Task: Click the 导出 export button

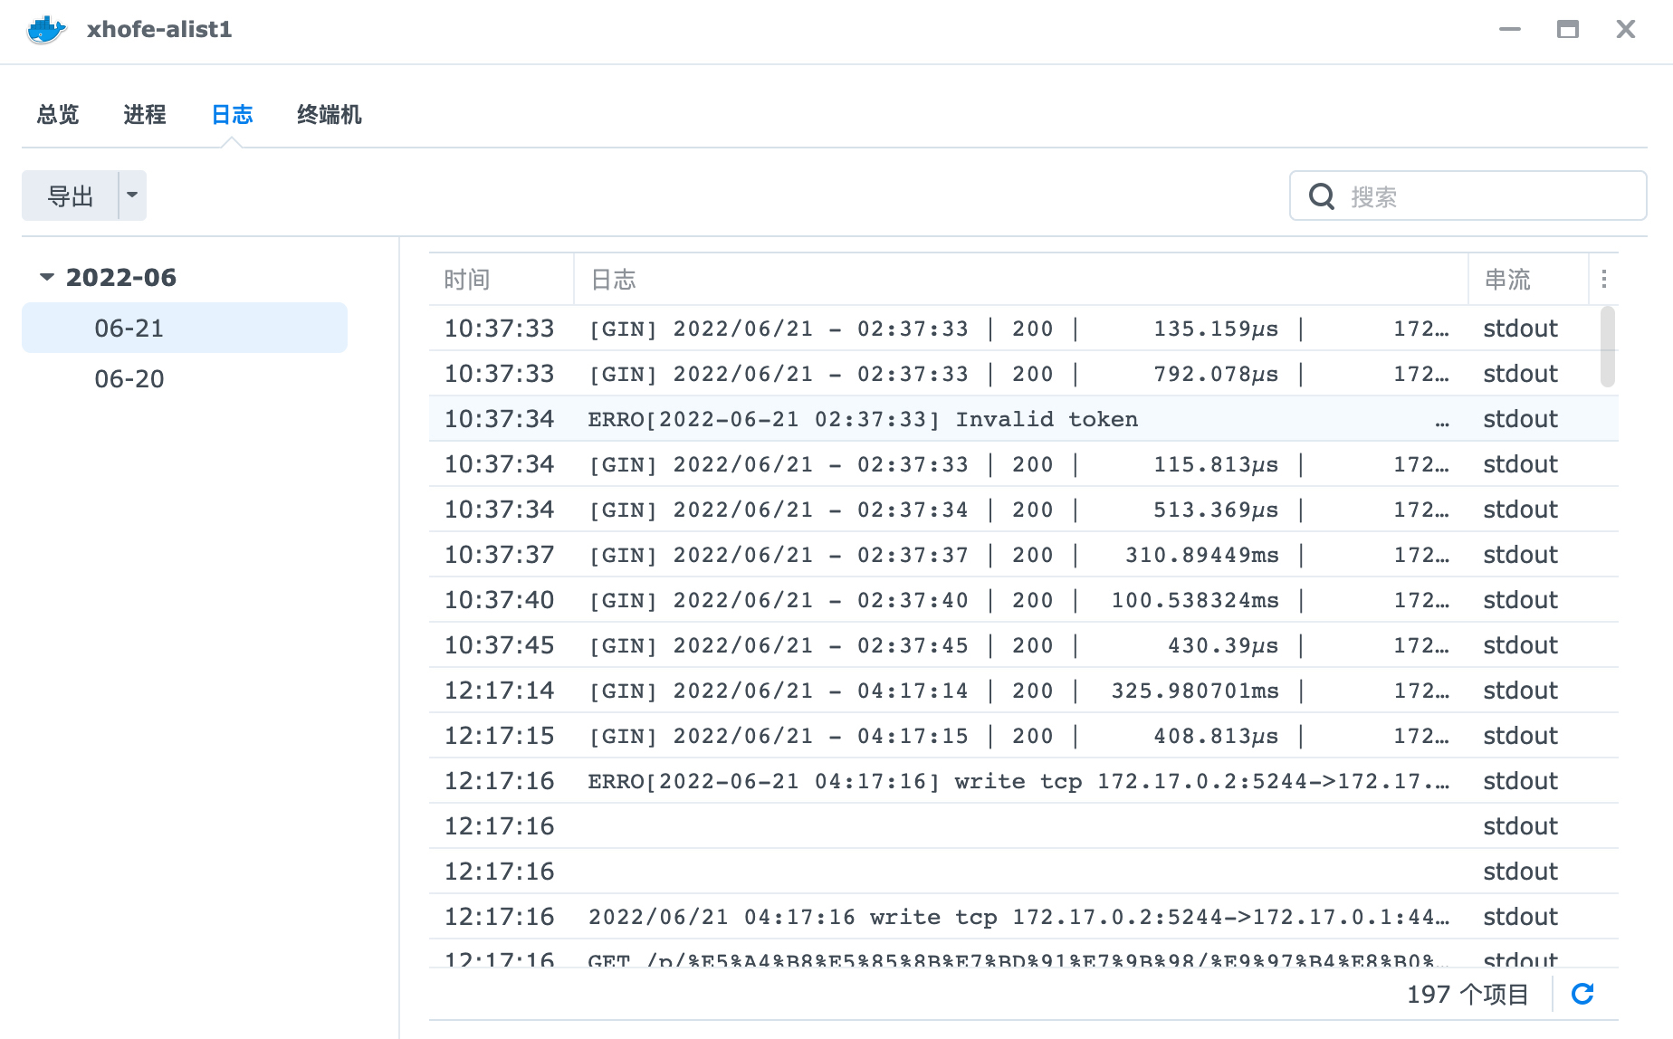Action: (71, 195)
